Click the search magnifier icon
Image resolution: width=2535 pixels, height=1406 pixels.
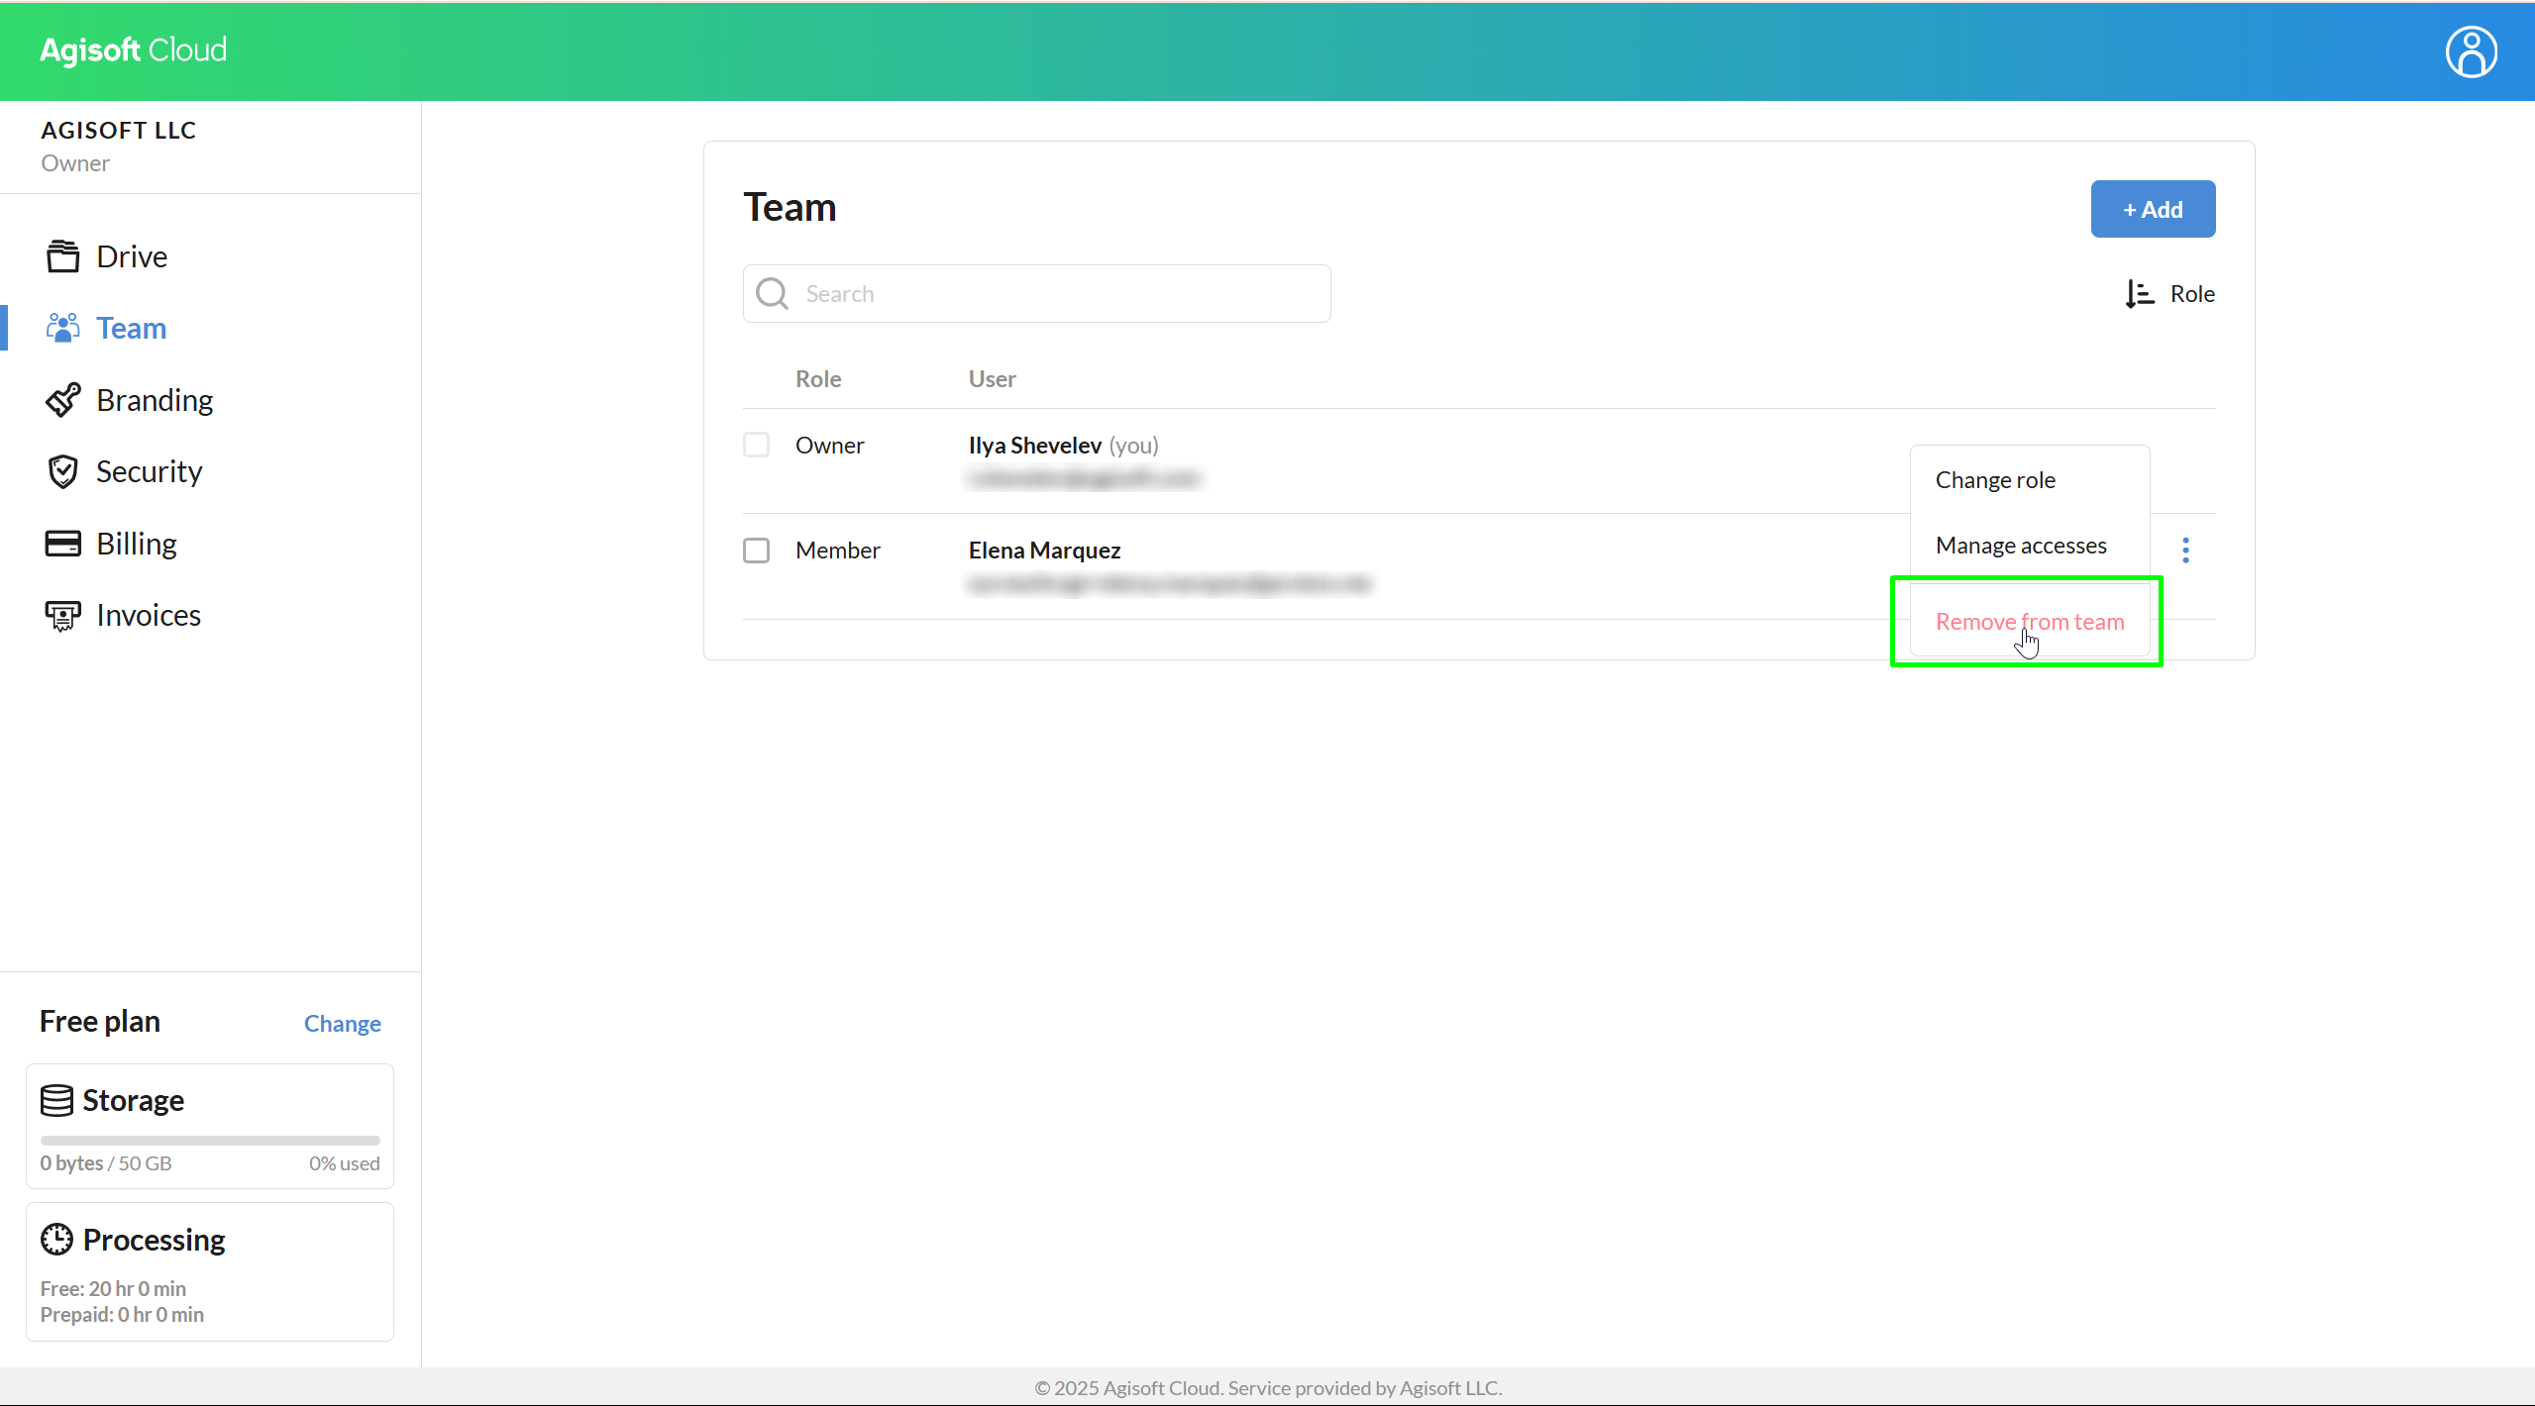tap(772, 294)
